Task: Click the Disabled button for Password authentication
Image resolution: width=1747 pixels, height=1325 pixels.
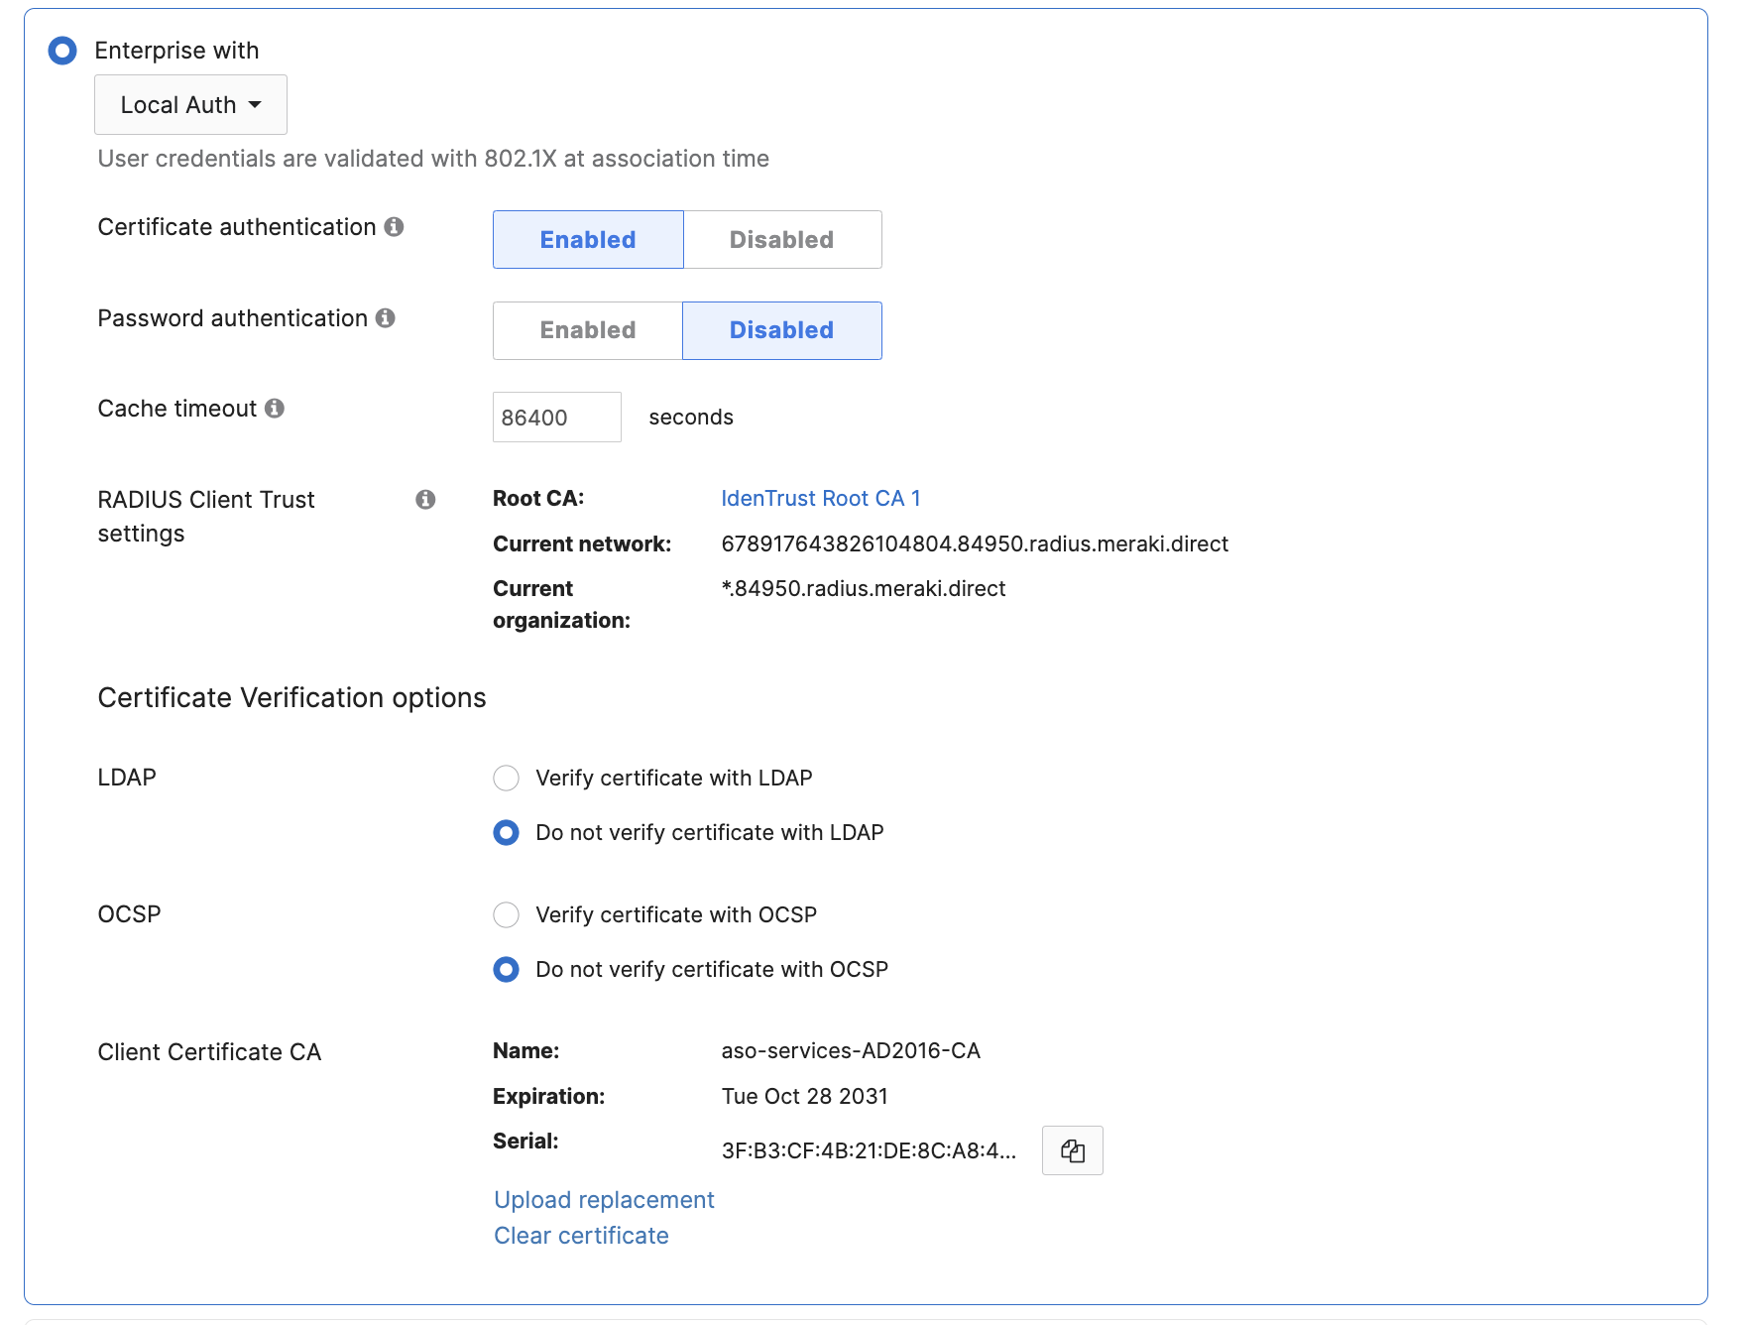Action: 781,330
